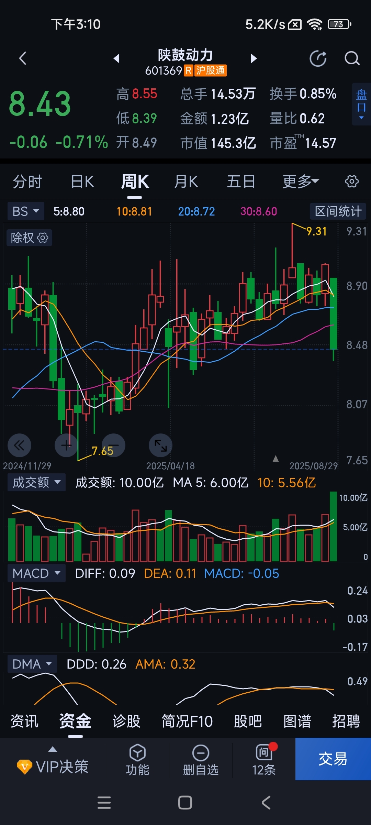Screen dimensions: 371x825
Task: Zoom out chart with minus button
Action: point(114,445)
